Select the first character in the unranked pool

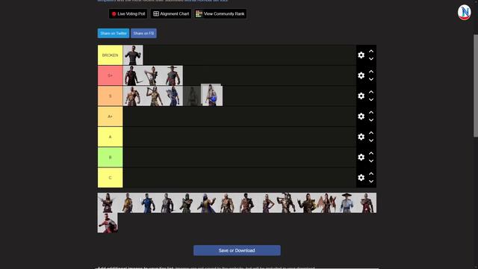coord(108,202)
